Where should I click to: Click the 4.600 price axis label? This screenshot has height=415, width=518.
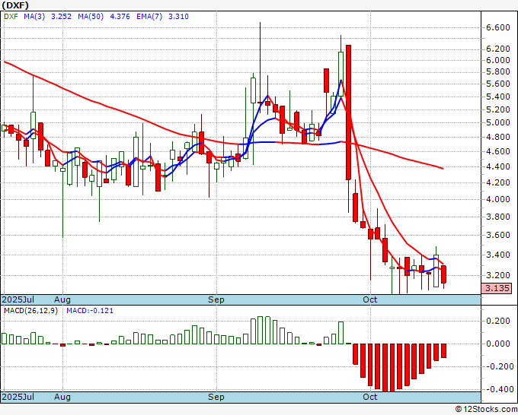(x=498, y=151)
